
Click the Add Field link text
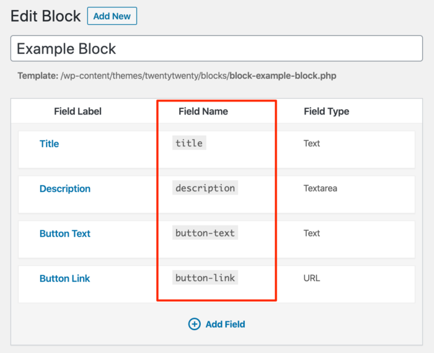coord(225,324)
